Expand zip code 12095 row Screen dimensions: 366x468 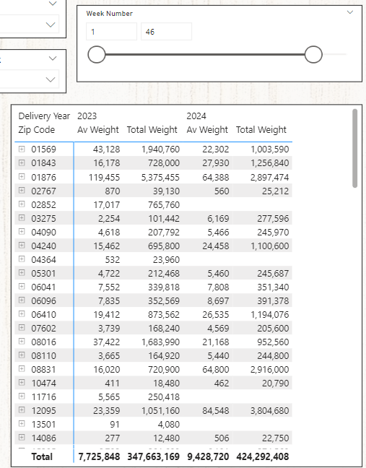[x=22, y=409]
